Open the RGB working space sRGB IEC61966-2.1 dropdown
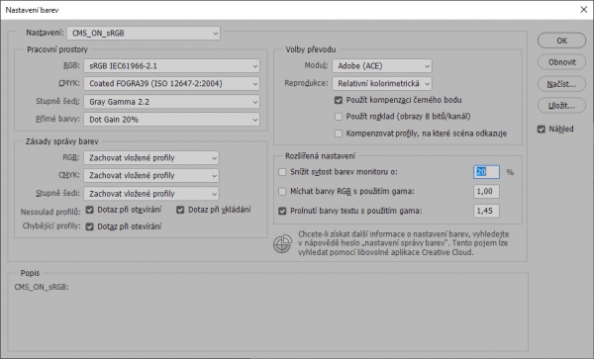Viewport: 594px width, 359px height. (171, 66)
